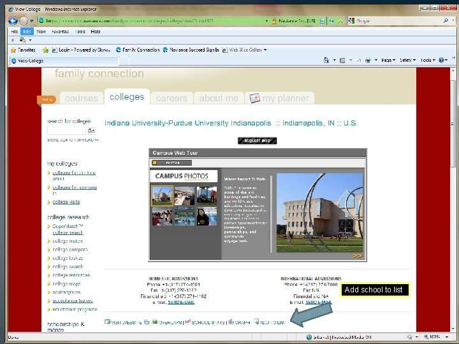This screenshot has height=344, width=459.
Task: Open the Page dropdown menu
Action: click(x=388, y=60)
